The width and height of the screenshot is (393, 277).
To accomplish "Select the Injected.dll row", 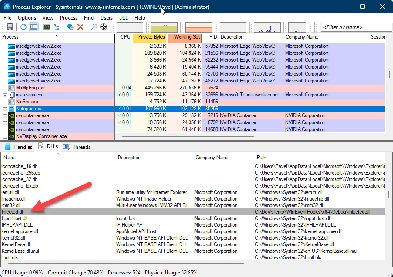I will point(193,212).
